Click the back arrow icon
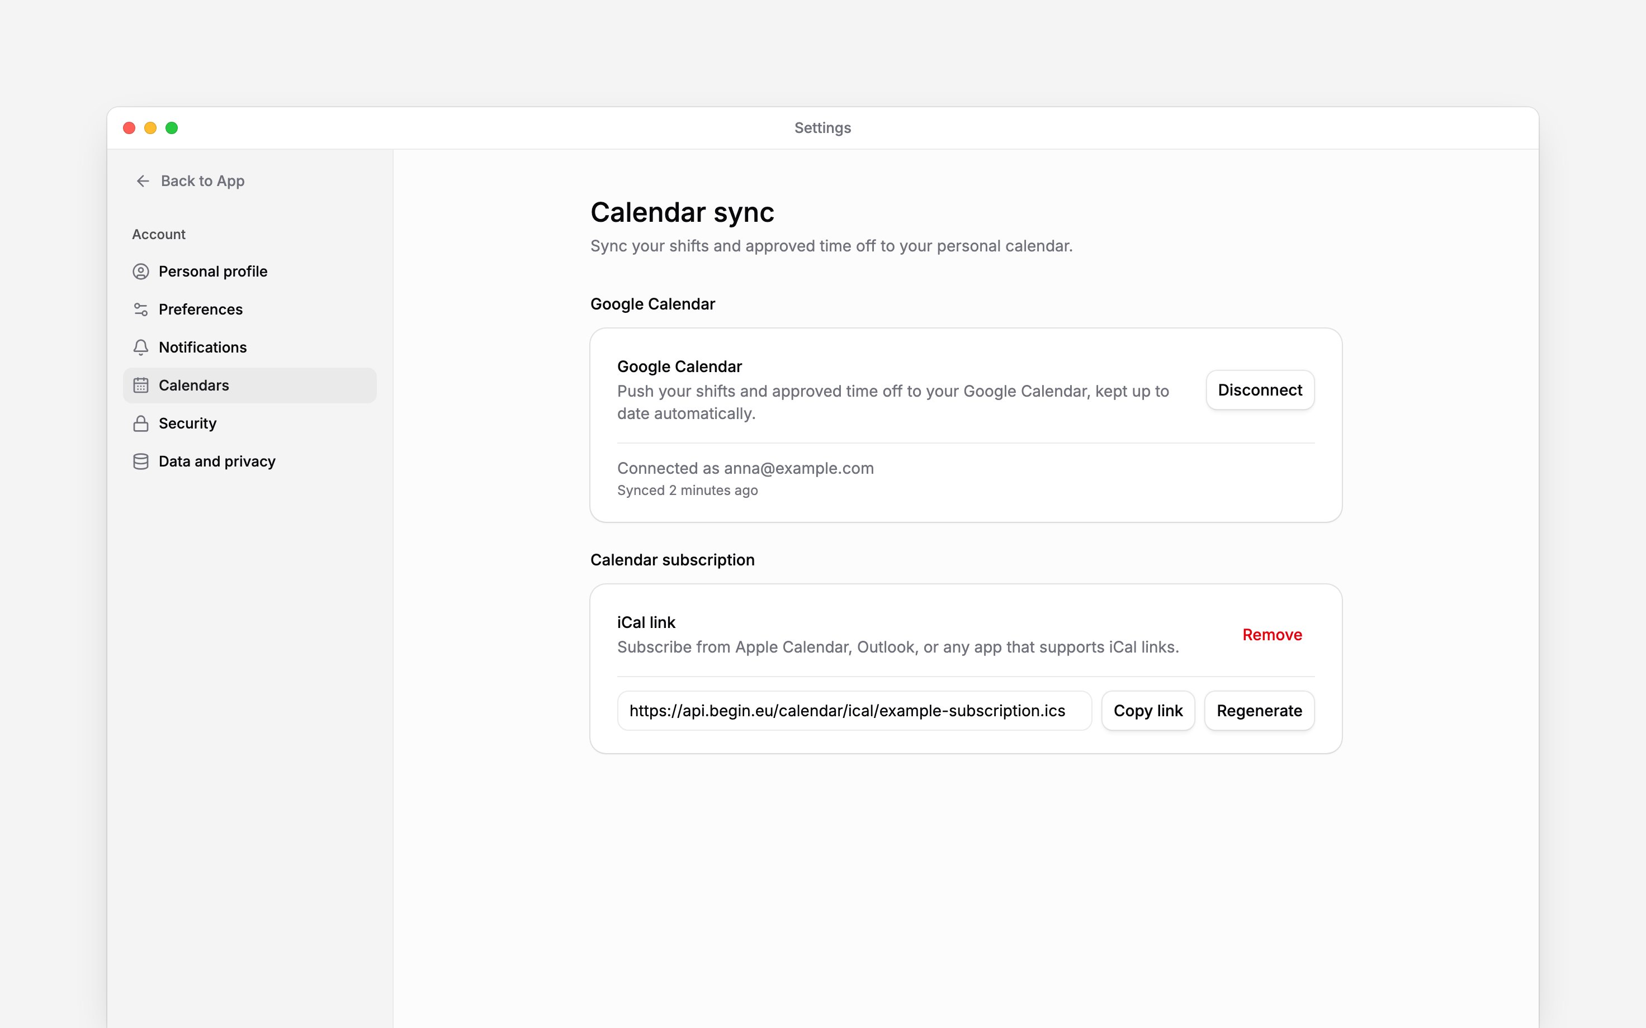 [143, 181]
